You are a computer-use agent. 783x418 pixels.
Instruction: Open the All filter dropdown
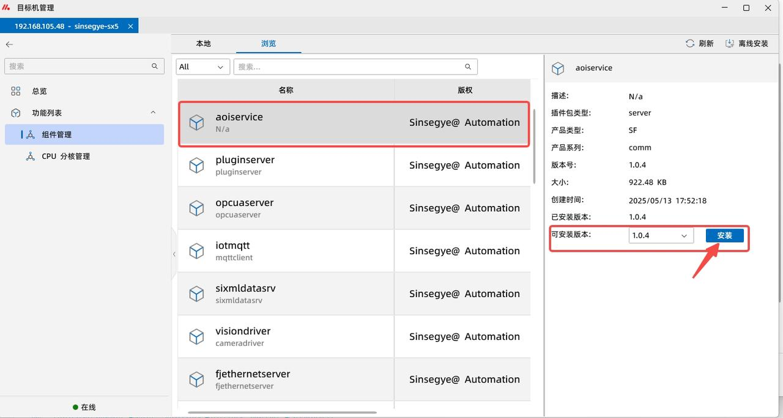(x=202, y=67)
